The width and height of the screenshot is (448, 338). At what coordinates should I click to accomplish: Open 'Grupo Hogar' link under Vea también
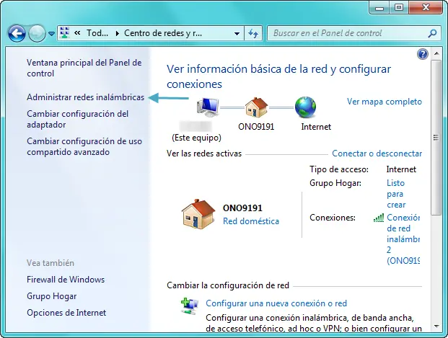[52, 296]
